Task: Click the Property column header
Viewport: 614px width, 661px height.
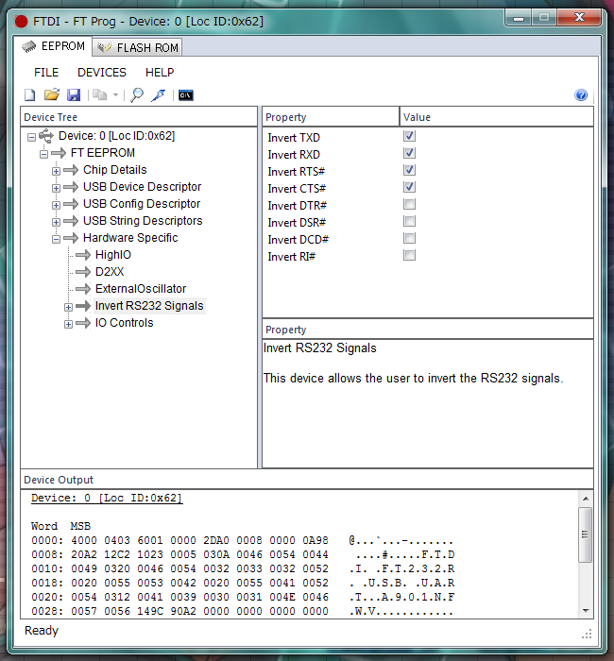Action: (x=331, y=117)
